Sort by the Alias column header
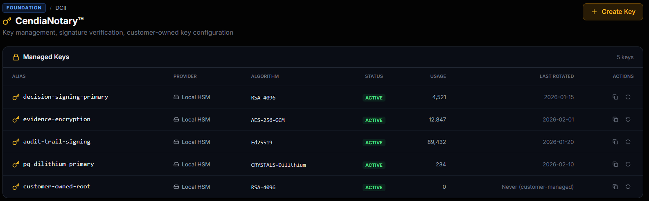This screenshot has width=649, height=201. point(19,76)
